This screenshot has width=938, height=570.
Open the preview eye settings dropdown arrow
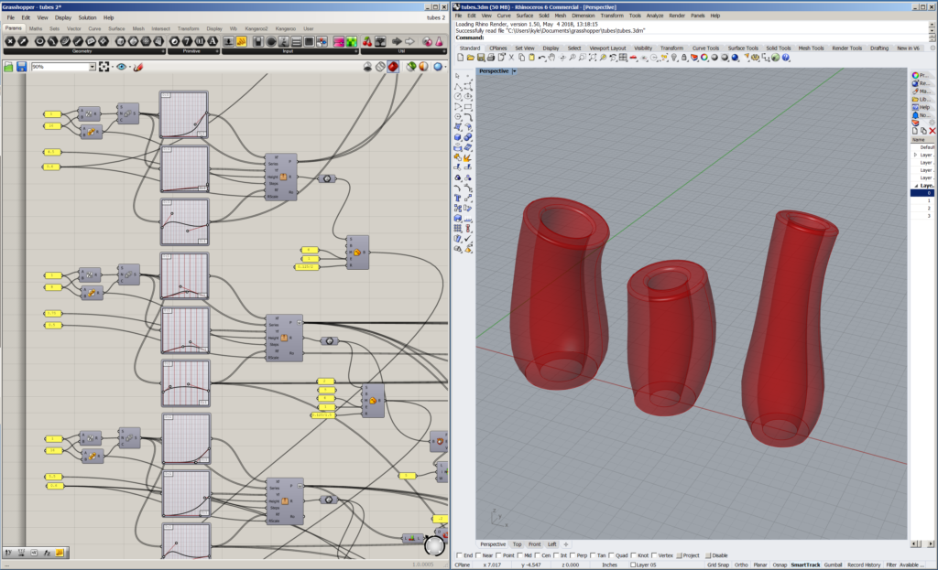(x=130, y=67)
